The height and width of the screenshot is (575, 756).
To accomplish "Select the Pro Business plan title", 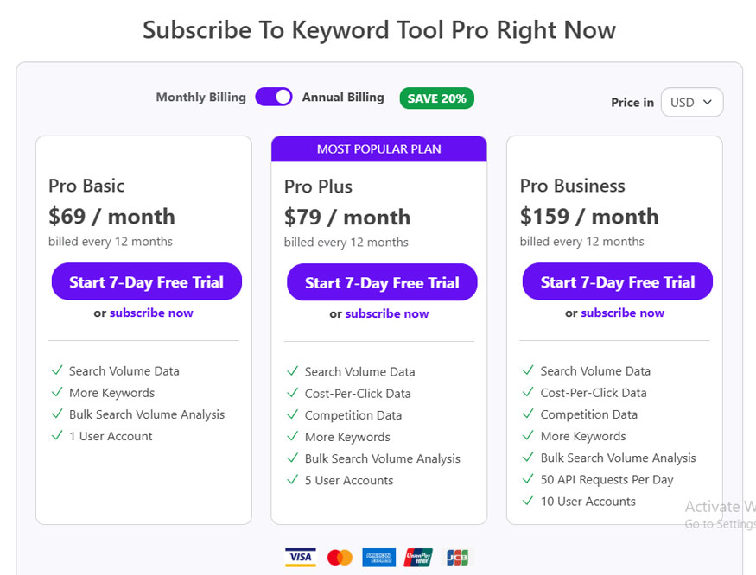I will (x=572, y=186).
